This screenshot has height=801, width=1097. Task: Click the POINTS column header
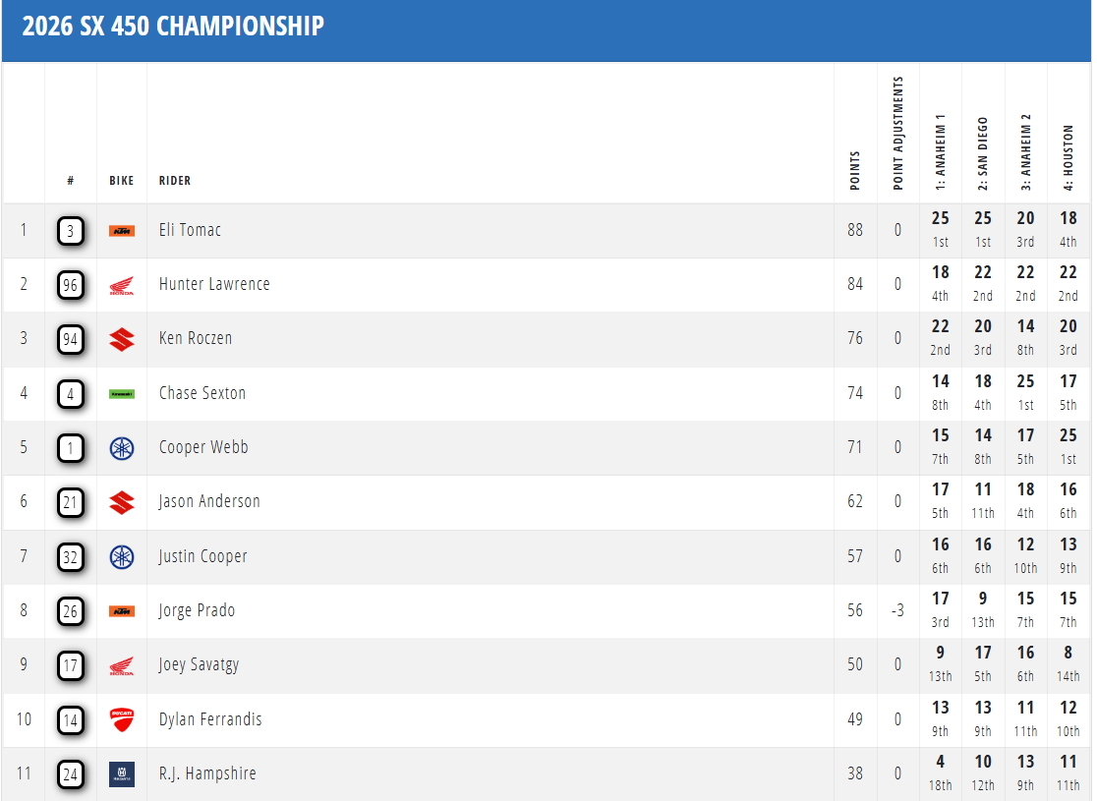[855, 170]
